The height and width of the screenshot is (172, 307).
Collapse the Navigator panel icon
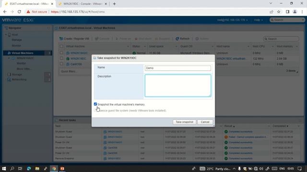pyautogui.click(x=48, y=28)
